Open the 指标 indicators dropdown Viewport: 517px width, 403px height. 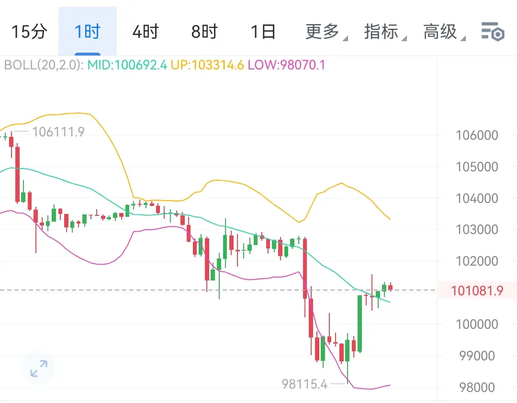coord(385,32)
